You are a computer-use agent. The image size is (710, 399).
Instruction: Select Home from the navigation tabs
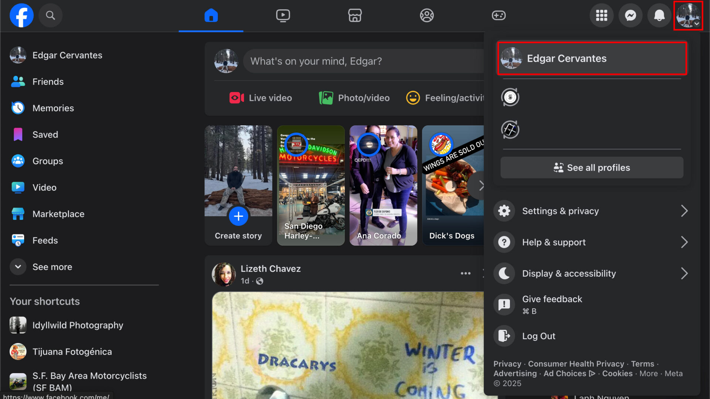click(x=211, y=16)
